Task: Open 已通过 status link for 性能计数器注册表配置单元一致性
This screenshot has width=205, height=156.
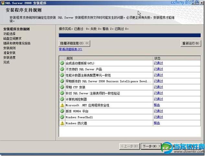Action: click(x=158, y=75)
